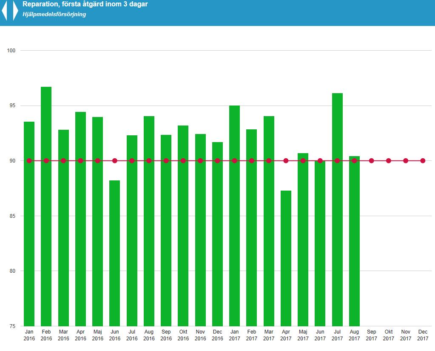Click the left navigation arrow in header
The image size is (435, 351).
point(4,11)
